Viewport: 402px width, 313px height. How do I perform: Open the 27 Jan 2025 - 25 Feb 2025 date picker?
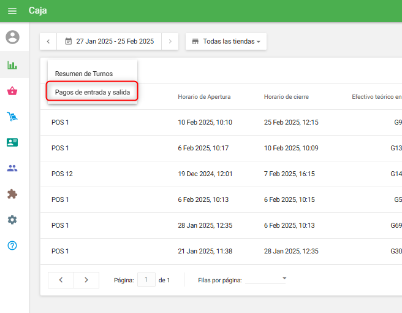(110, 42)
